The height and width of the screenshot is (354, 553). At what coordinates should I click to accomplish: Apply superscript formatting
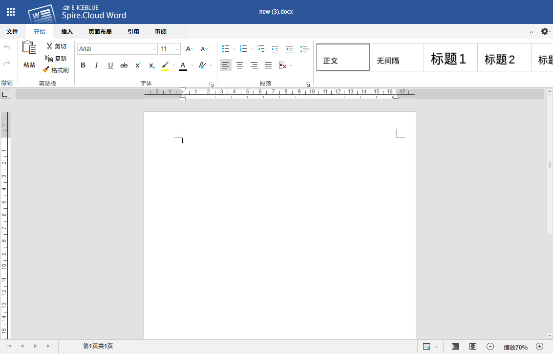pos(138,65)
